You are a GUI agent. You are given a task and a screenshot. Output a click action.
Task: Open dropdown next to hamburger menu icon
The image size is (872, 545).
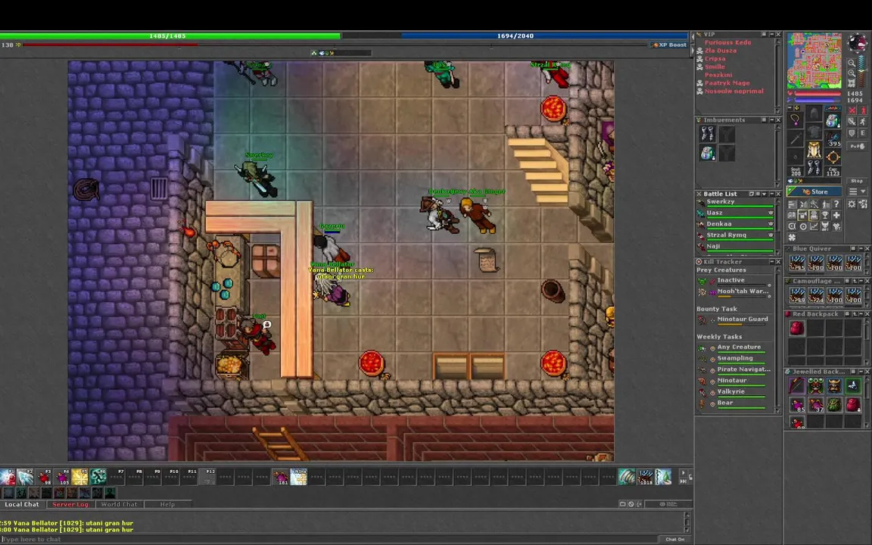click(x=863, y=192)
